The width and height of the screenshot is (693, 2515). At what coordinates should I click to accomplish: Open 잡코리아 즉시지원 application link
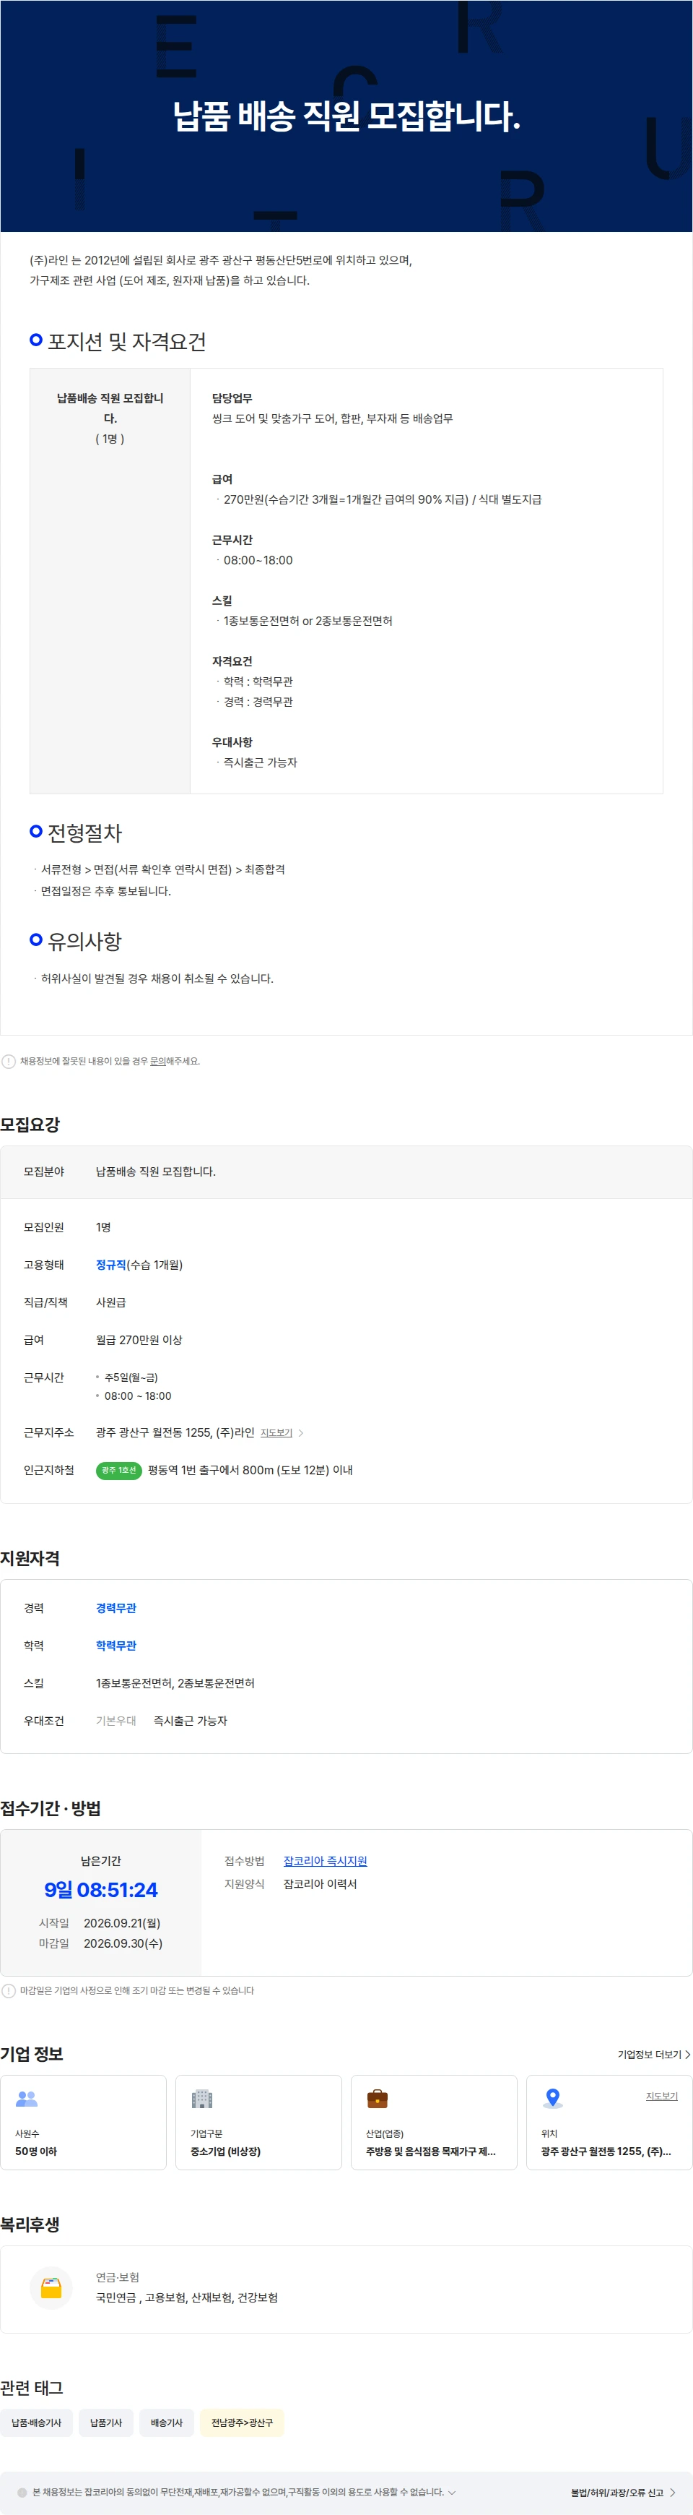pos(325,1861)
